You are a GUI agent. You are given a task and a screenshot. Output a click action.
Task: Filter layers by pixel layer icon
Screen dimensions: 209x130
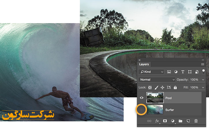pos(169,72)
